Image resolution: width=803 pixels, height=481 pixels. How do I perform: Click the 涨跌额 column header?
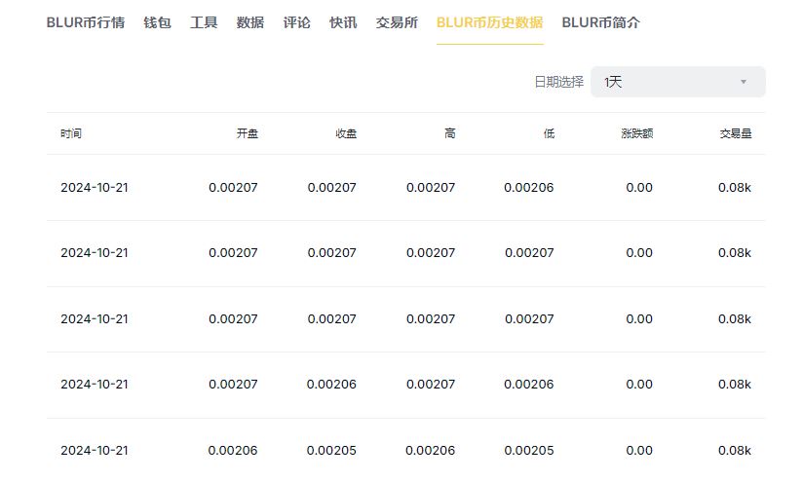point(636,133)
